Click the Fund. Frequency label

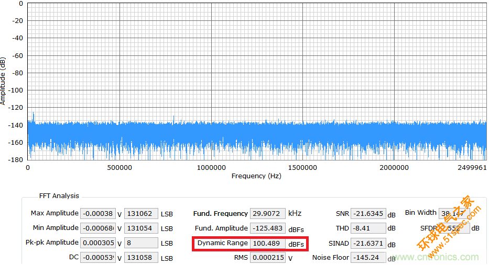pyautogui.click(x=221, y=214)
